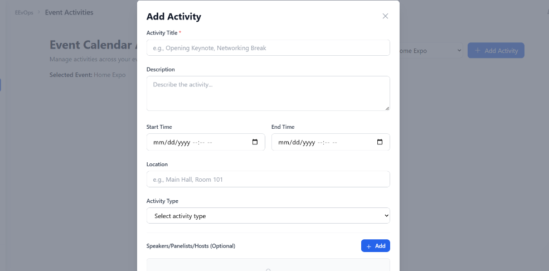The height and width of the screenshot is (271, 549).
Task: Select the day segment of End Time
Action: pyautogui.click(x=294, y=143)
